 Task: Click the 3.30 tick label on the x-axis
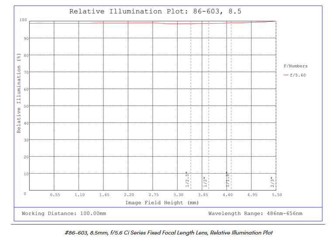pyautogui.click(x=178, y=194)
